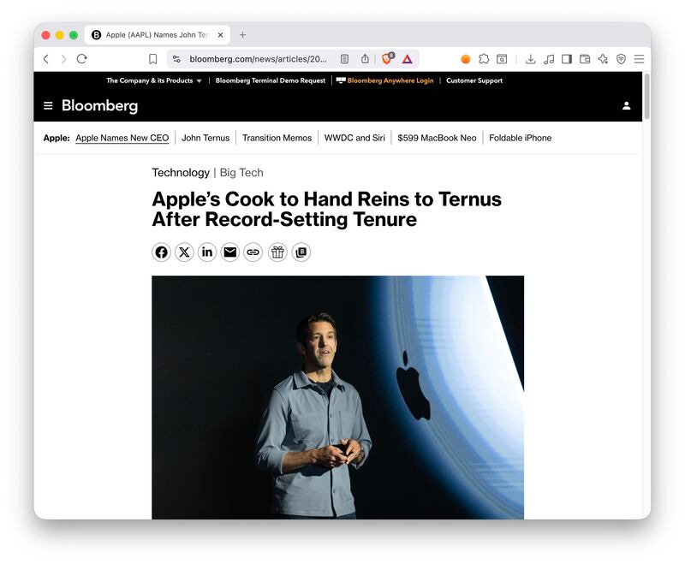The image size is (685, 564).
Task: Open Customer Support link
Action: [x=474, y=80]
